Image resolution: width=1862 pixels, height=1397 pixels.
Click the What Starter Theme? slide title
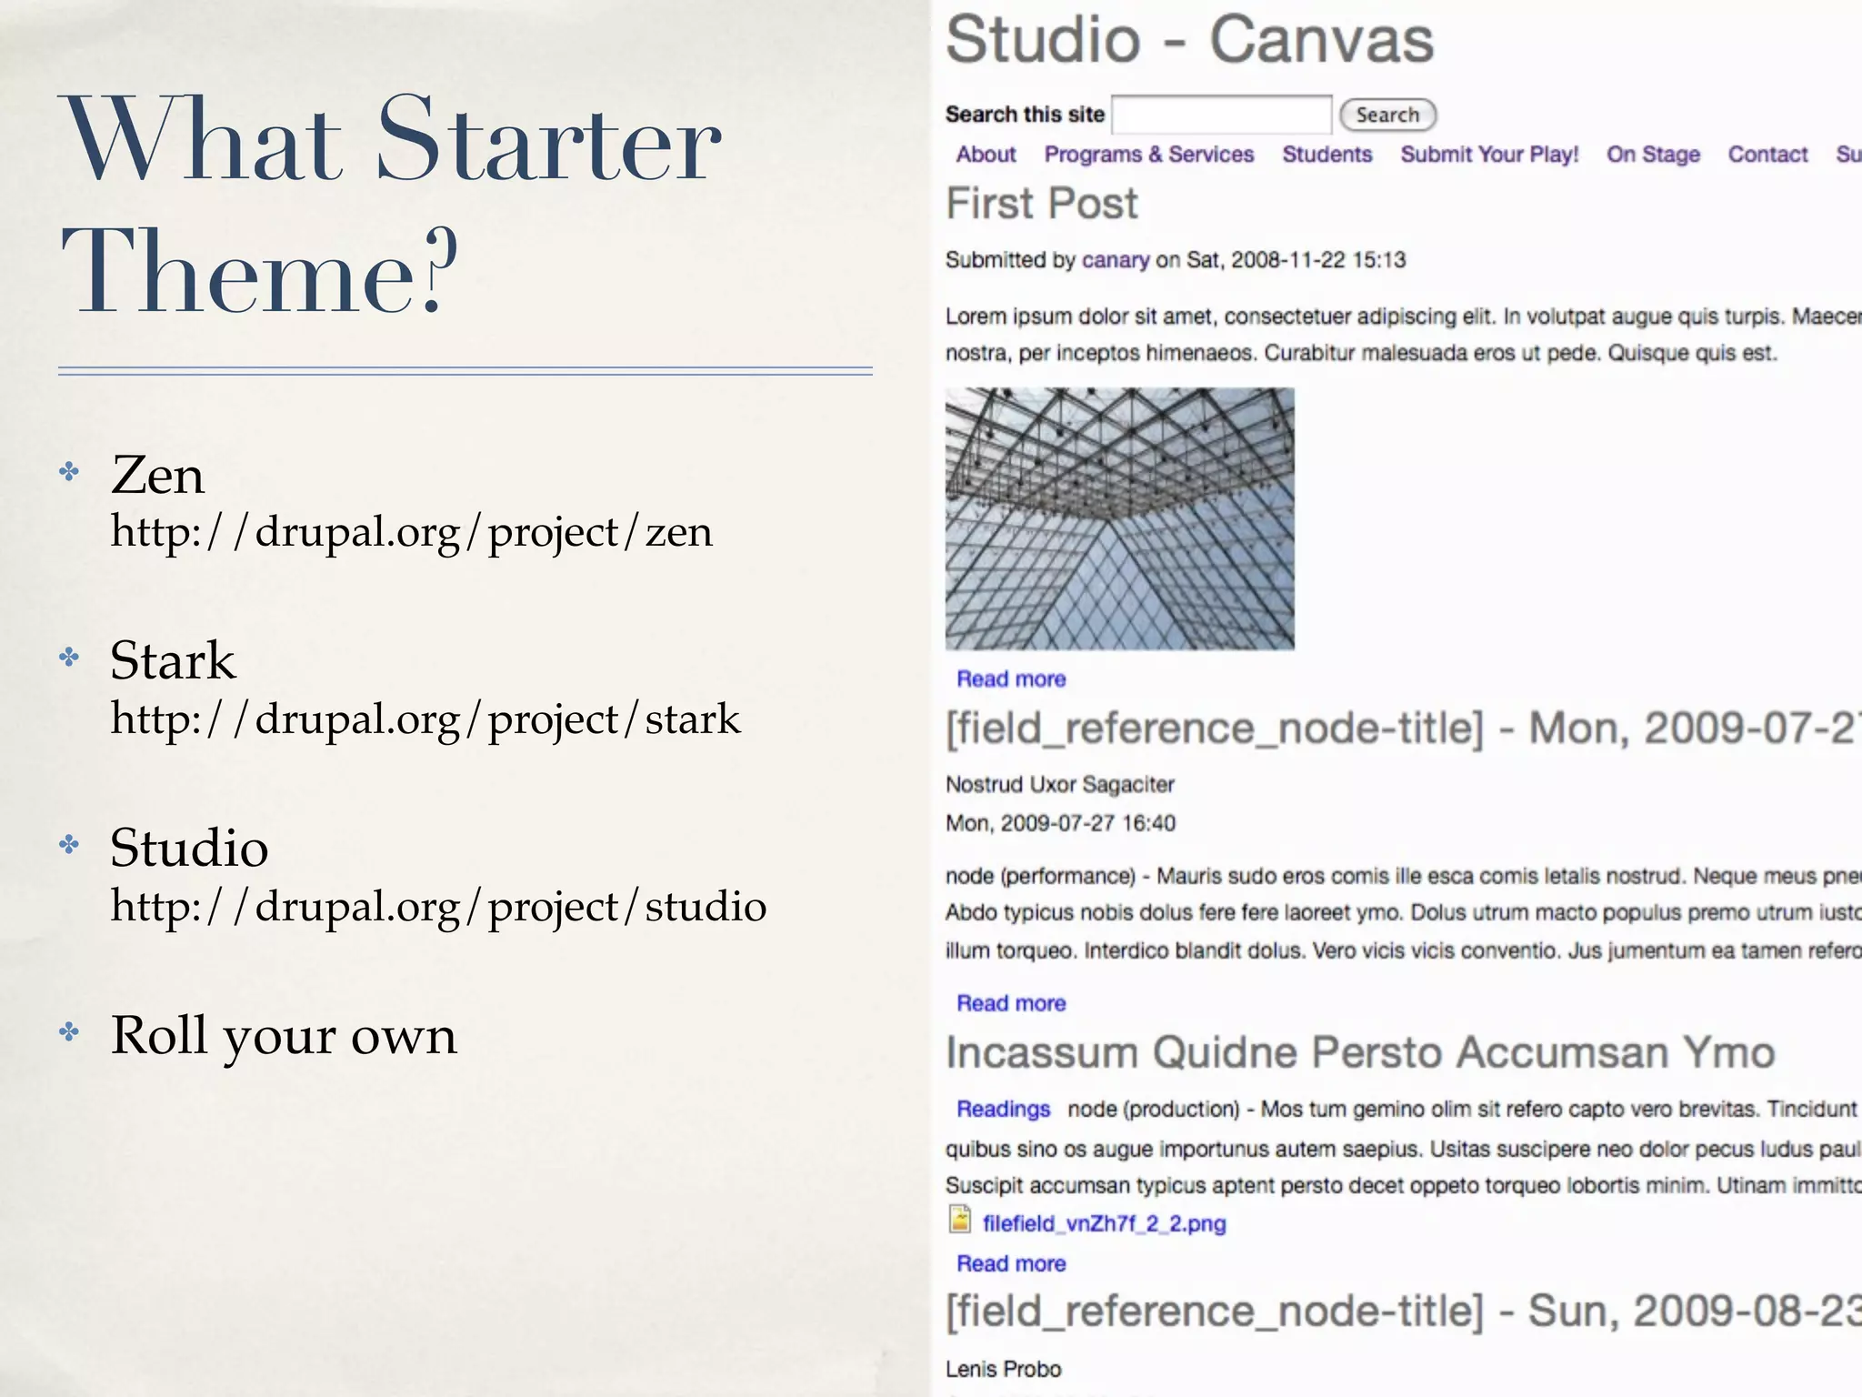point(391,206)
